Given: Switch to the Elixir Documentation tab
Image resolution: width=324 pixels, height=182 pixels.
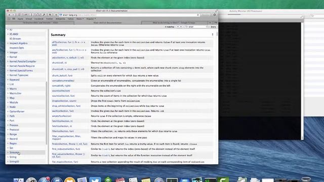Looking at the screenshot, I should tap(107, 23).
